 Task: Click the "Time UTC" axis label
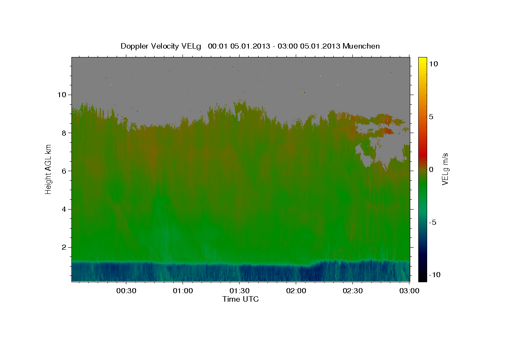[240, 299]
